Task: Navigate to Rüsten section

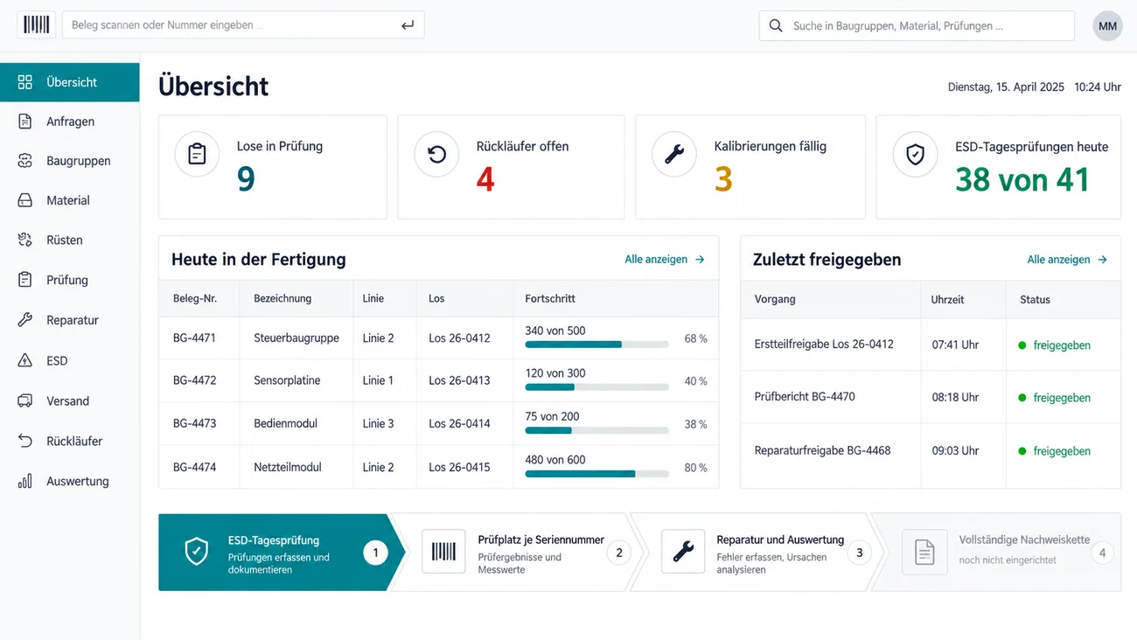Action: click(x=70, y=240)
